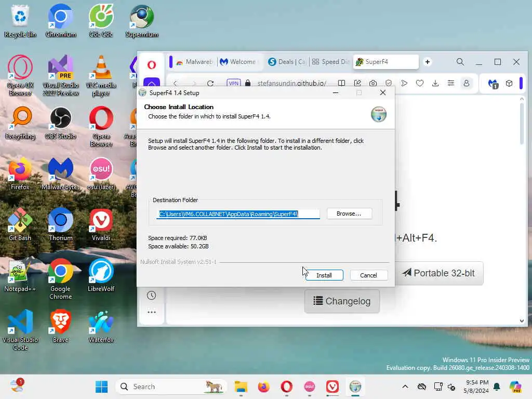Image resolution: width=532 pixels, height=399 pixels.
Task: Select the Notepad++ desktop shortcut
Action: click(x=20, y=275)
